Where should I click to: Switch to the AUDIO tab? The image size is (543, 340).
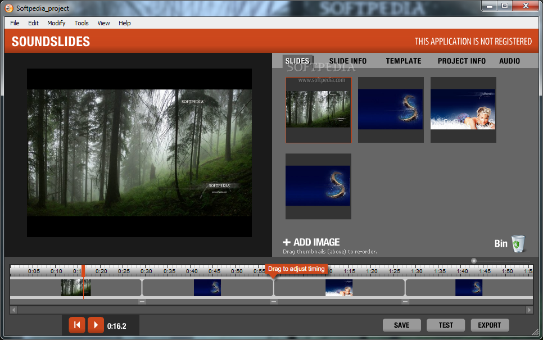coord(509,61)
